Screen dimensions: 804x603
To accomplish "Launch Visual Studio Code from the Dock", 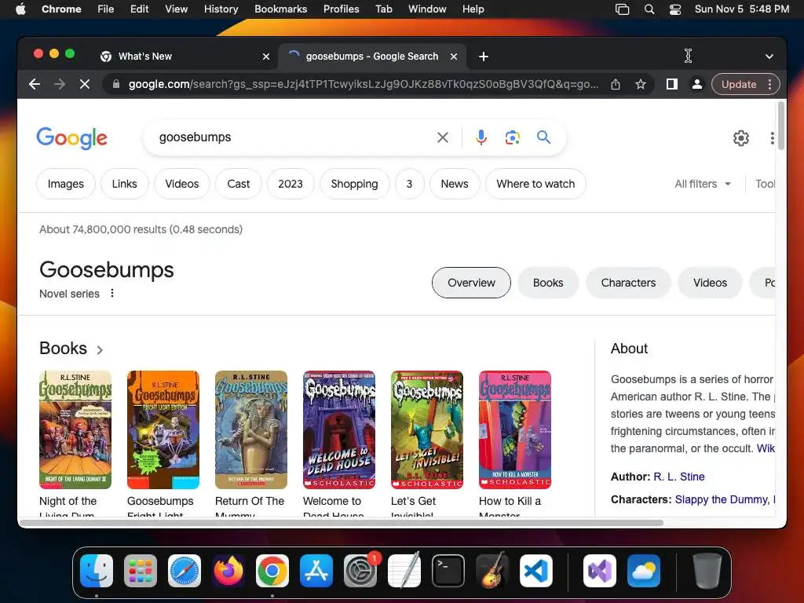I will (x=536, y=571).
